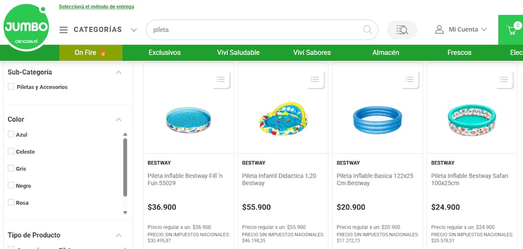
Task: Collapse the Sub-Categoría filter section
Action: pyautogui.click(x=118, y=72)
